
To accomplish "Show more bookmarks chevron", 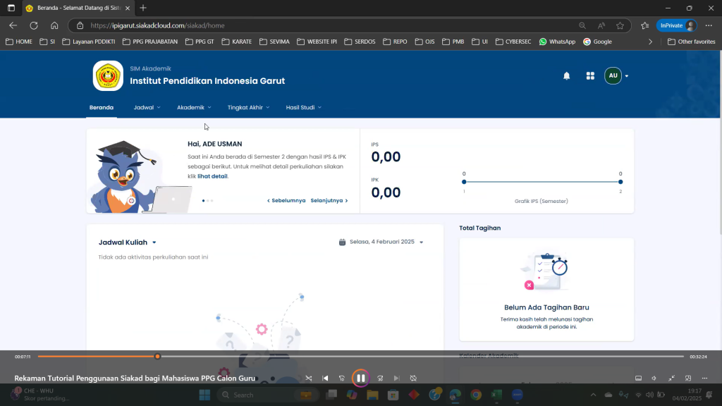I will point(650,42).
